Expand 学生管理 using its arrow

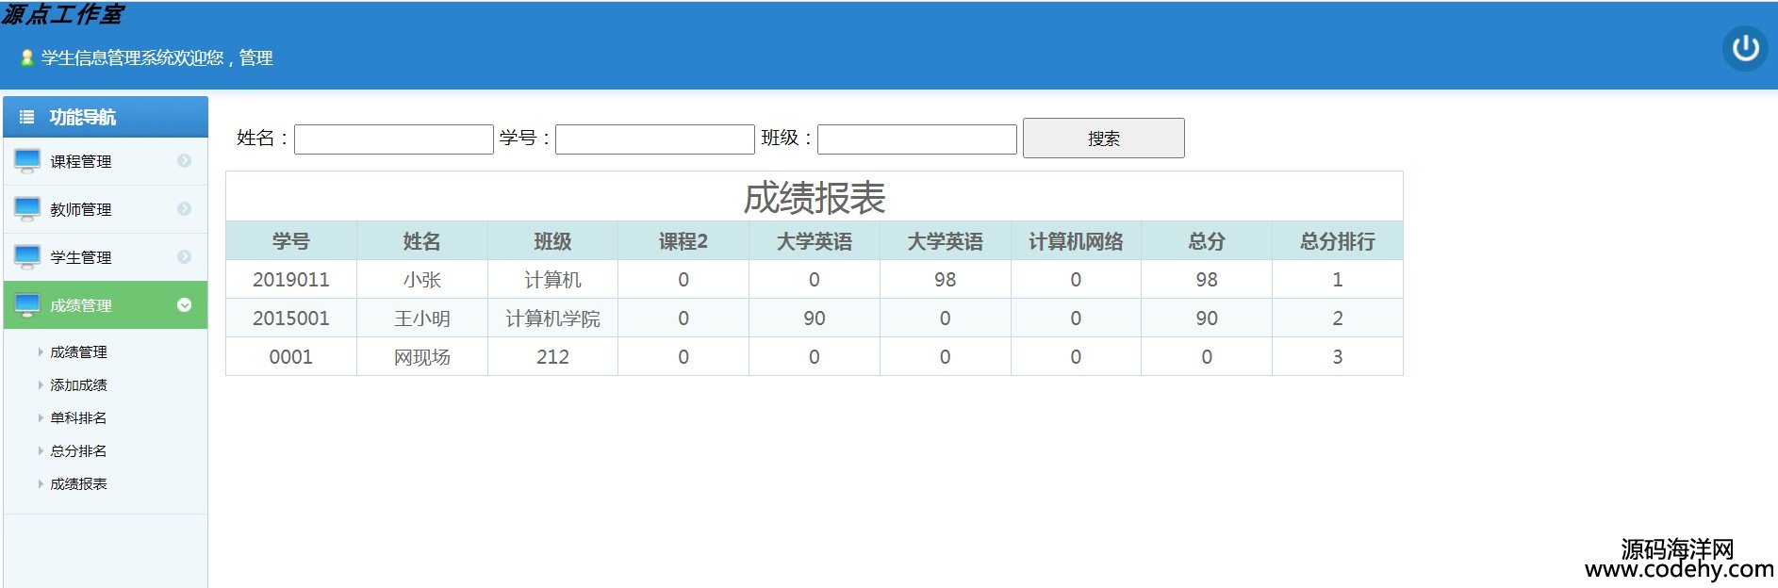click(184, 257)
